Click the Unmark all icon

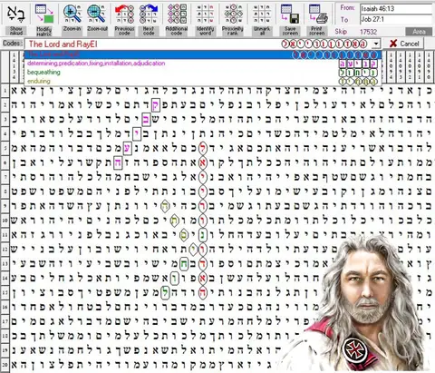click(x=262, y=14)
